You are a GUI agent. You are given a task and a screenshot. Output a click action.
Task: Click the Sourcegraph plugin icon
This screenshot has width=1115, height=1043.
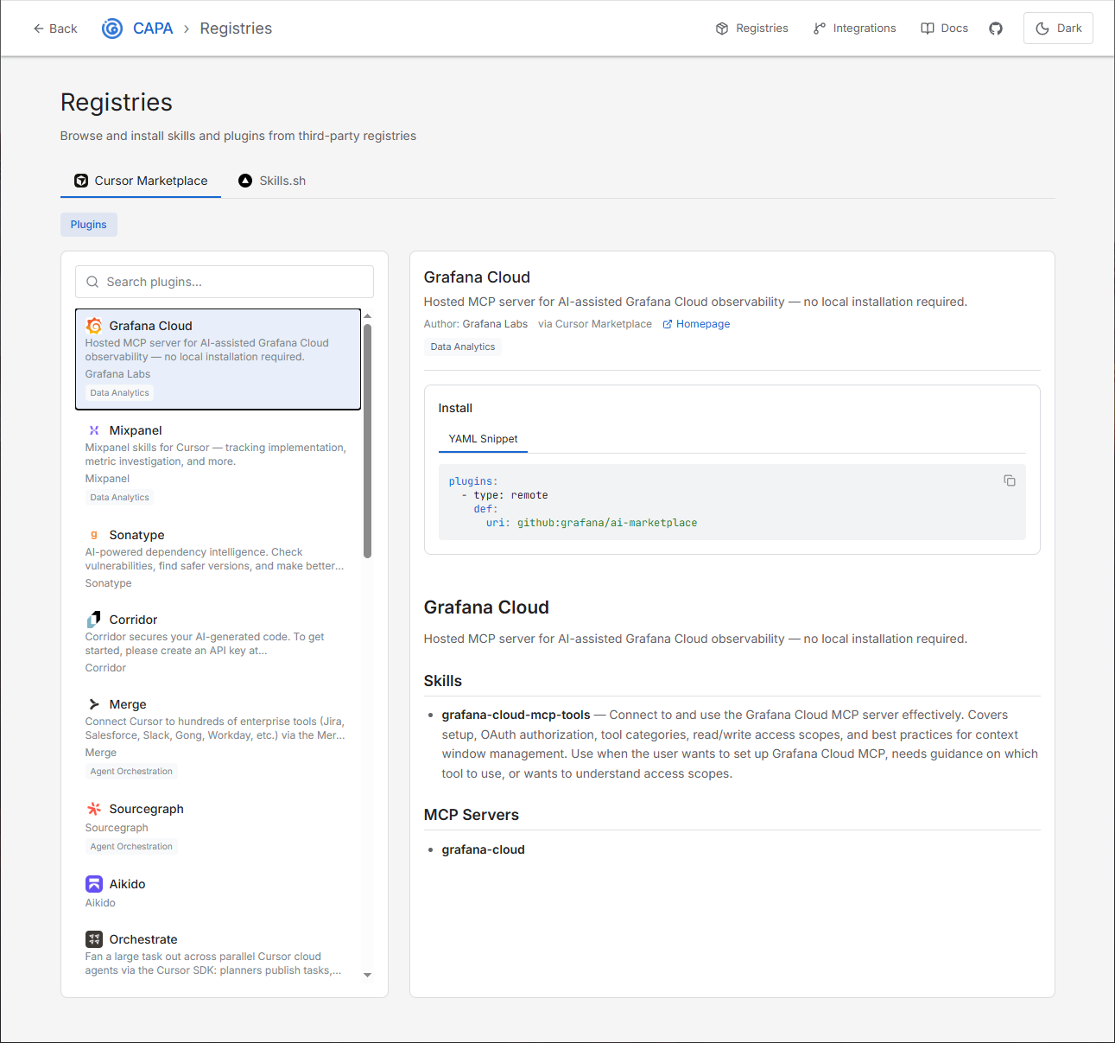click(x=94, y=809)
